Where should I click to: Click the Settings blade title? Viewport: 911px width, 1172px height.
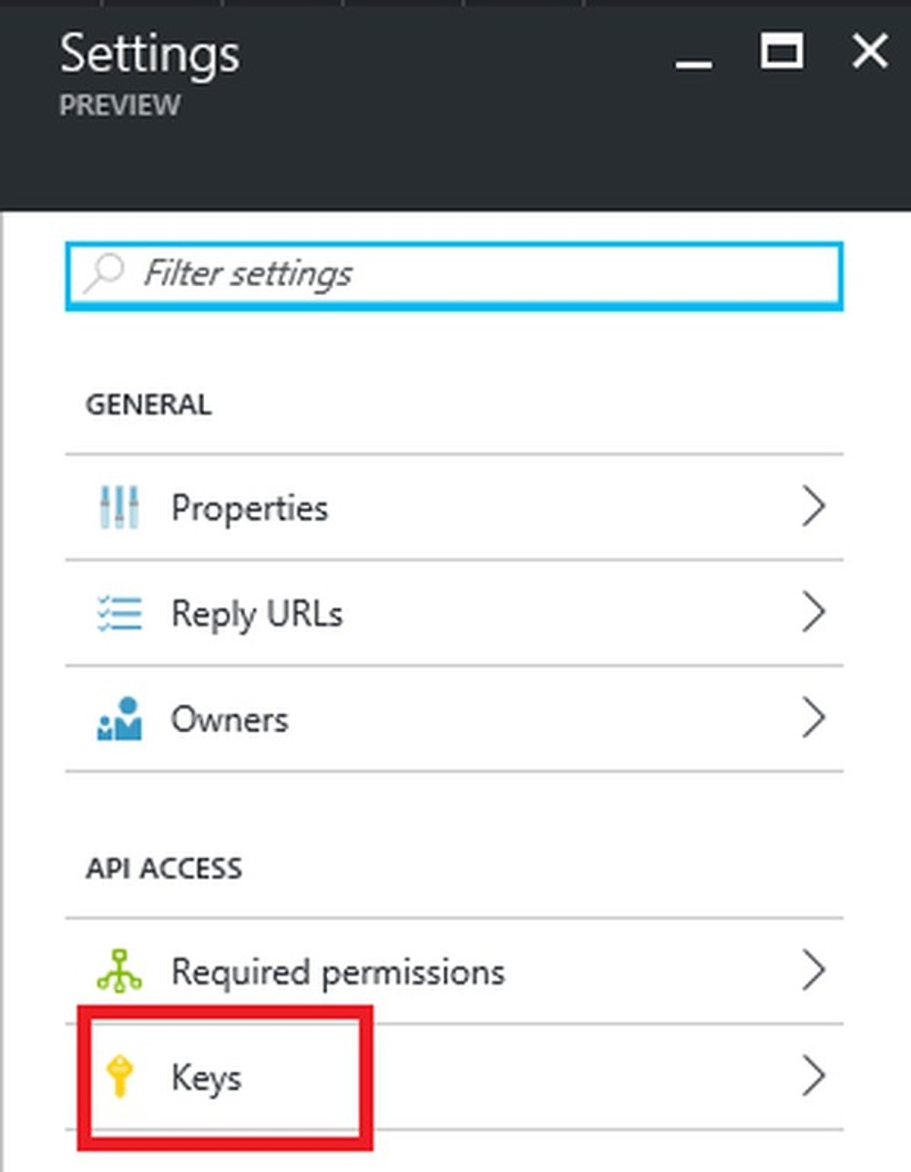[149, 53]
